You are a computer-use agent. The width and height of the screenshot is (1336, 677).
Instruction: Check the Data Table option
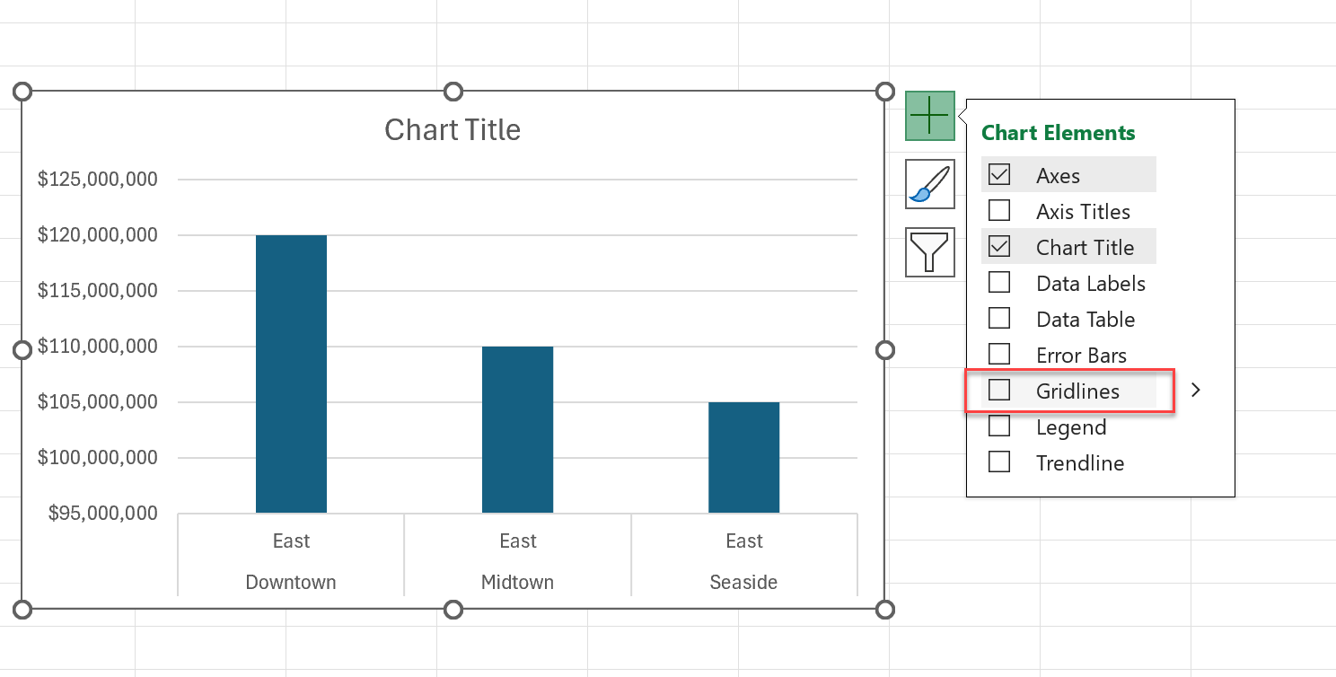point(999,319)
